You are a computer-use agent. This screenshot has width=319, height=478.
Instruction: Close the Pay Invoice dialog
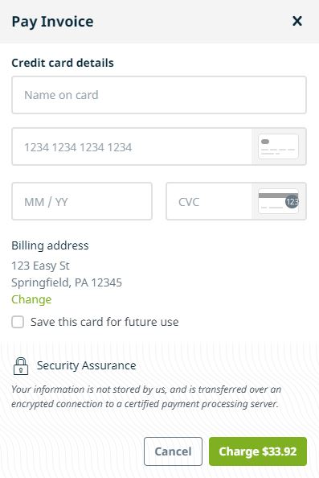tap(297, 21)
